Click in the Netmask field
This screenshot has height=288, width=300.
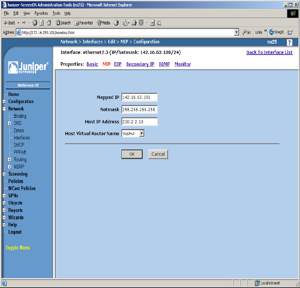(x=139, y=109)
